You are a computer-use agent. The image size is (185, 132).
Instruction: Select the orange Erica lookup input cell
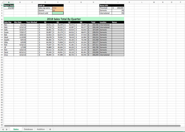pos(58,8)
